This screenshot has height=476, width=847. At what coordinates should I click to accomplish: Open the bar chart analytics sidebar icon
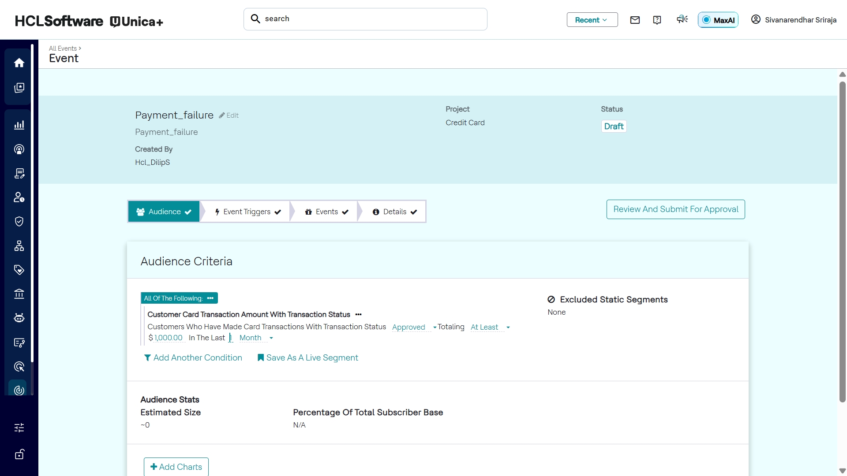[19, 125]
